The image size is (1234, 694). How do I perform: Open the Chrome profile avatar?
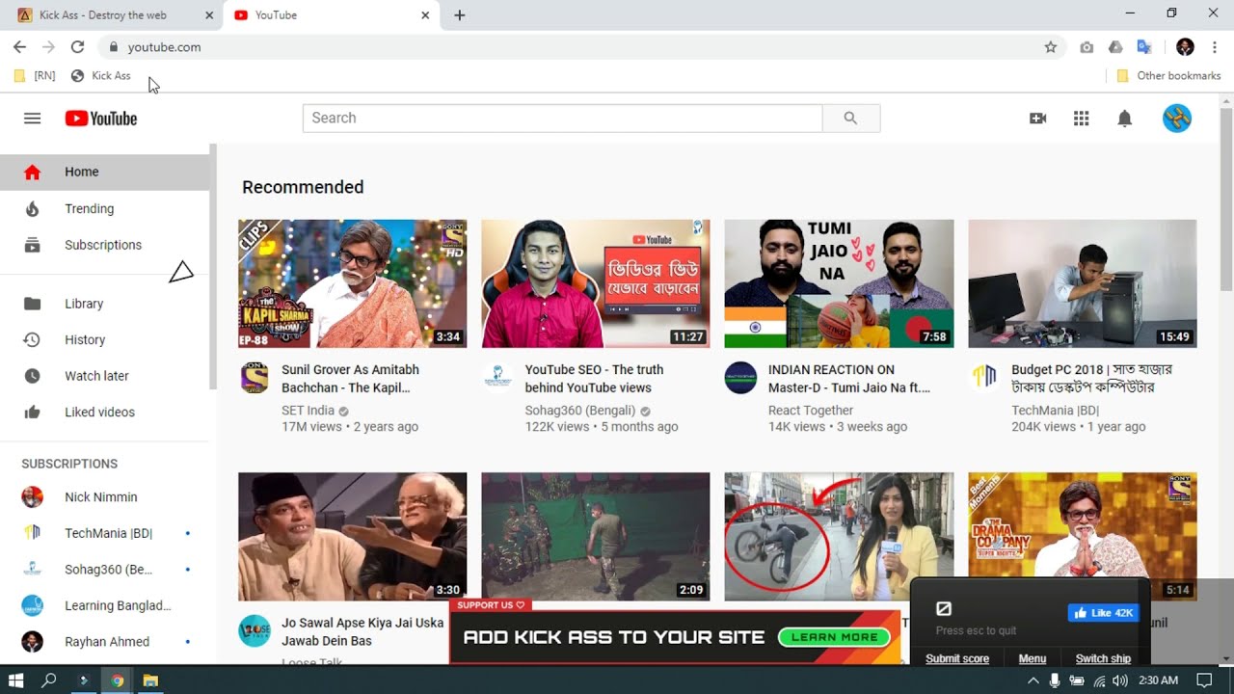pos(1186,46)
